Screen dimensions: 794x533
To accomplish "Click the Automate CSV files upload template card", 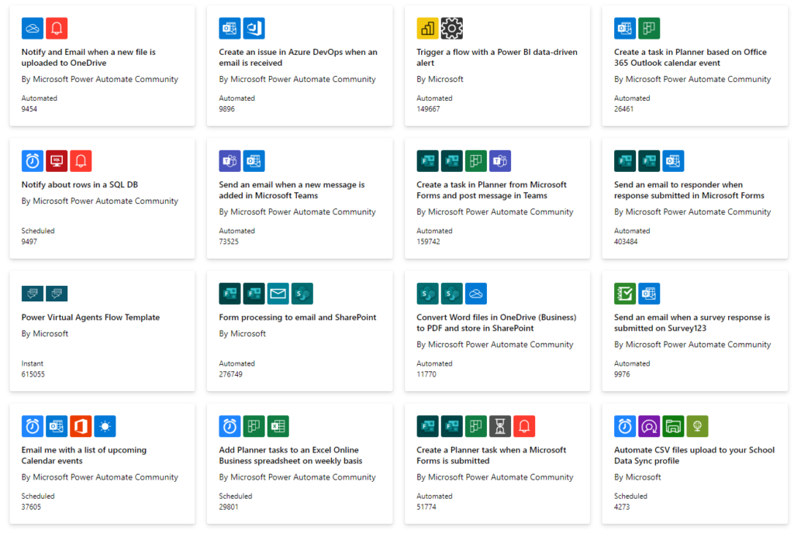I will pyautogui.click(x=694, y=455).
